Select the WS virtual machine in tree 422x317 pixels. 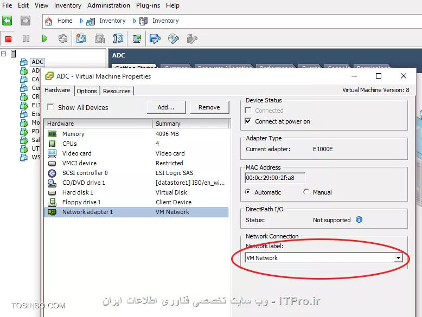click(x=36, y=157)
